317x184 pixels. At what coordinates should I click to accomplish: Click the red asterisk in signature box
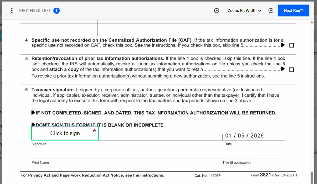point(94,131)
